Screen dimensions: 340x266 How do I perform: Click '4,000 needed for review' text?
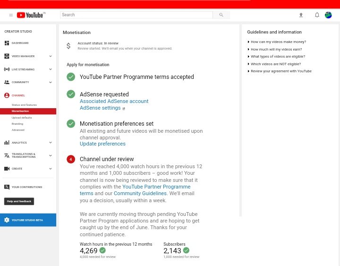pos(98,257)
